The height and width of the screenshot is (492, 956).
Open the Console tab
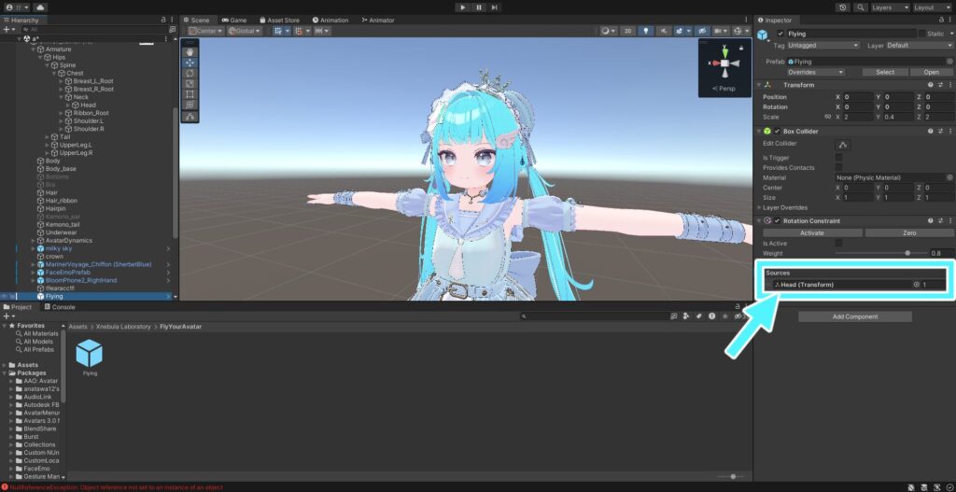click(63, 306)
